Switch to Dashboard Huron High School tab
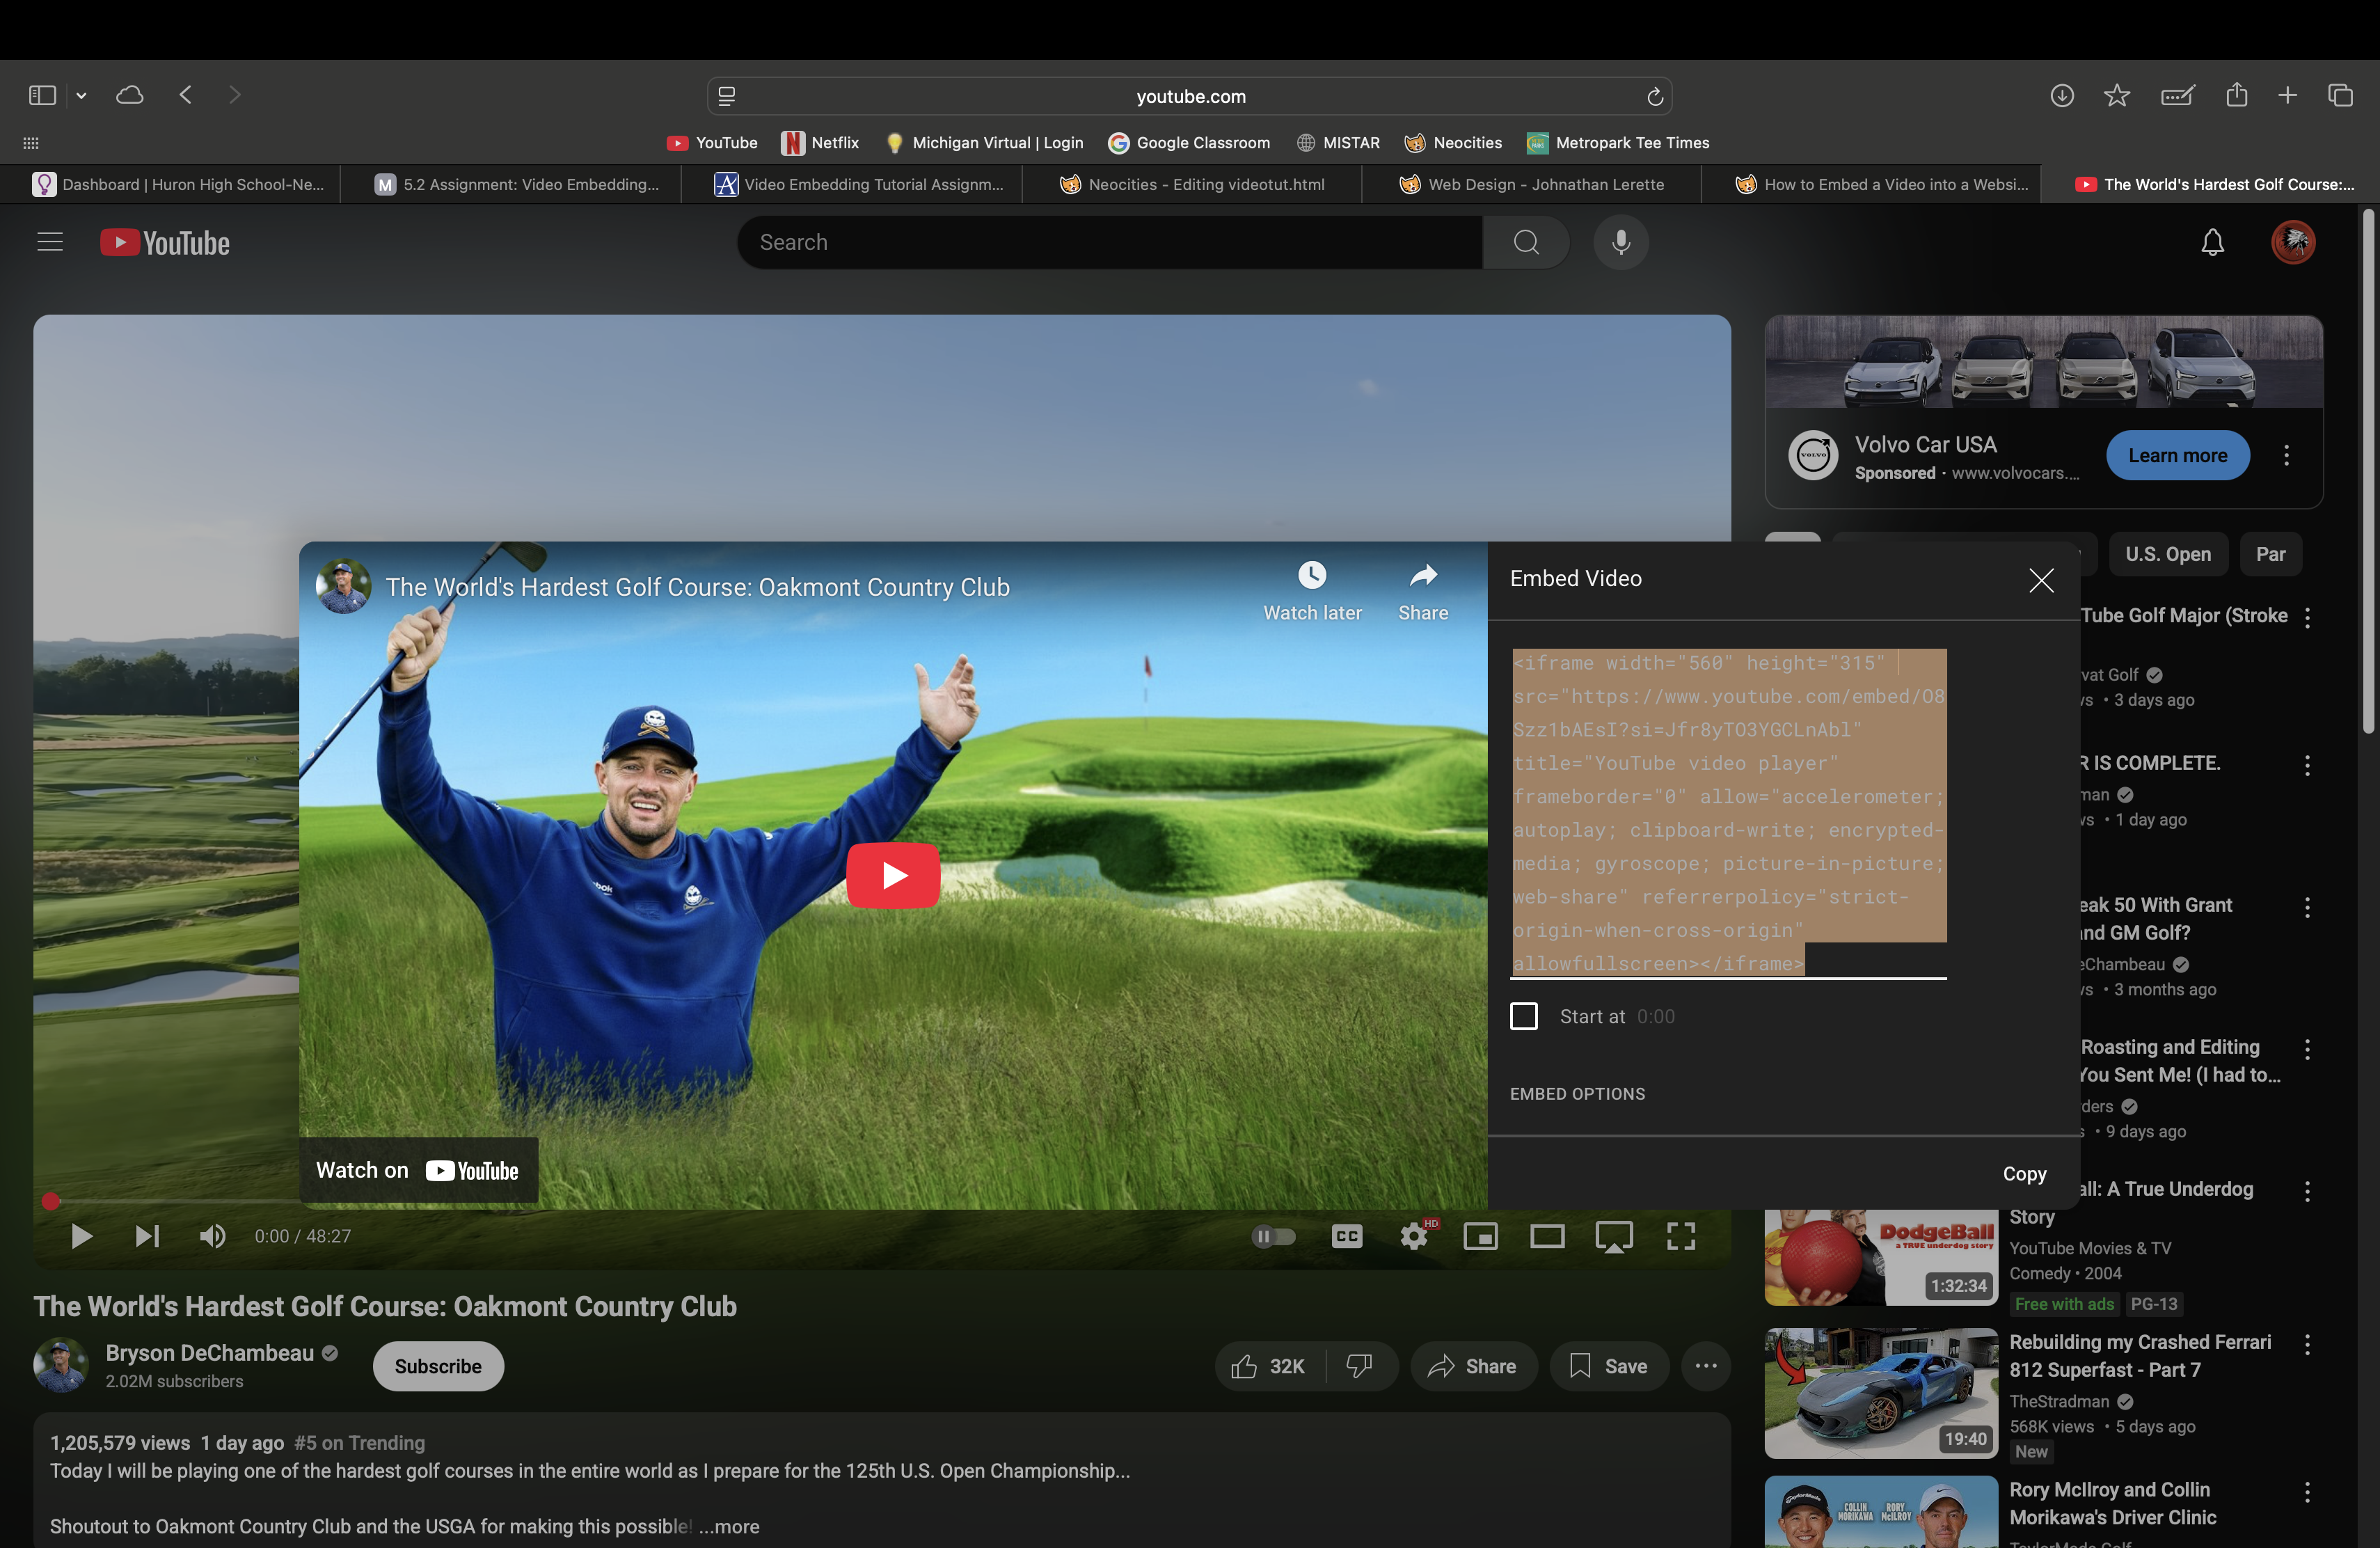Viewport: 2380px width, 1548px height. click(170, 184)
